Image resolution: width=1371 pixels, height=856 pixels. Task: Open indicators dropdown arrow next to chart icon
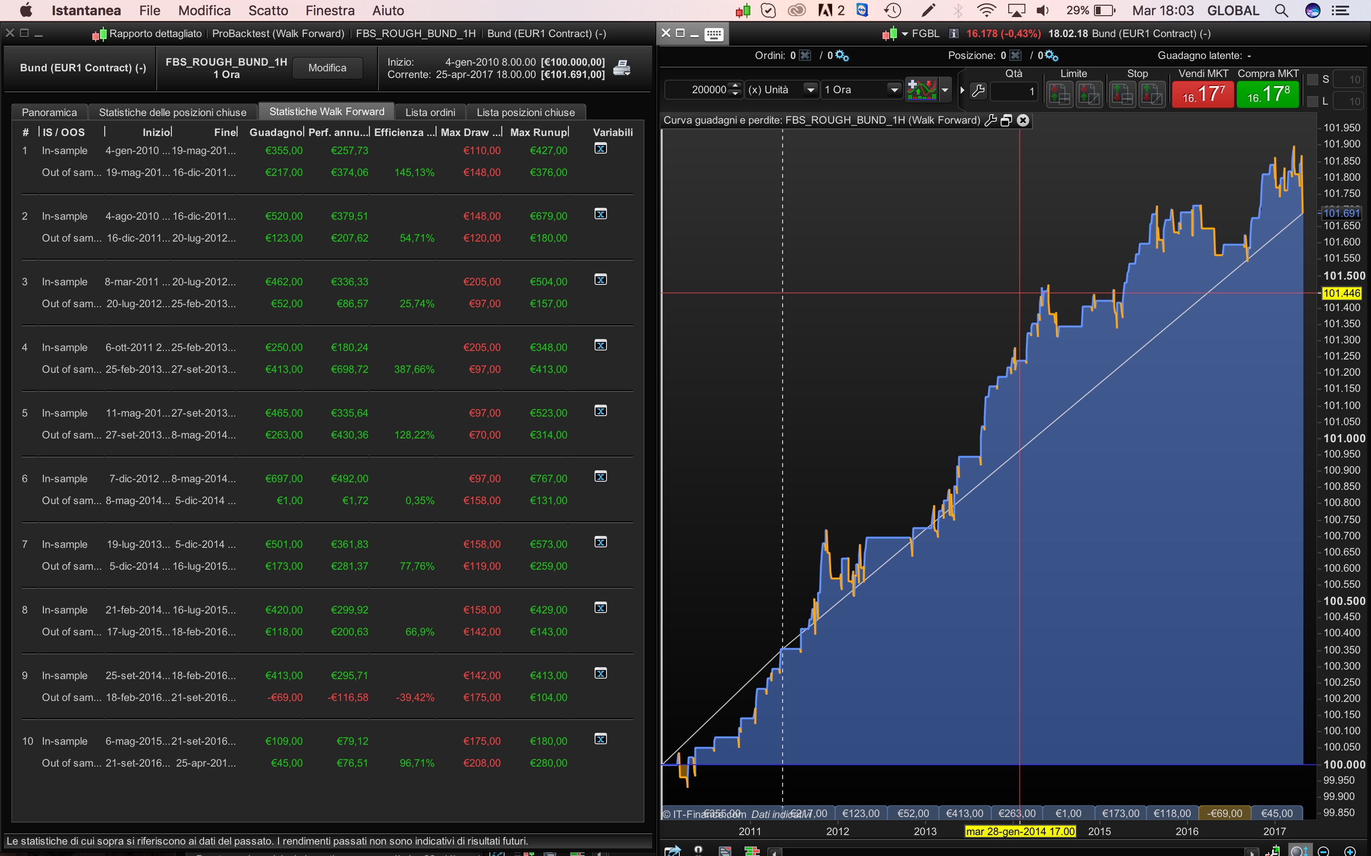[x=944, y=89]
